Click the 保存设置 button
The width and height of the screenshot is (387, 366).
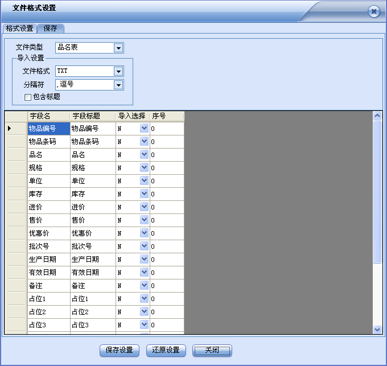tap(120, 351)
